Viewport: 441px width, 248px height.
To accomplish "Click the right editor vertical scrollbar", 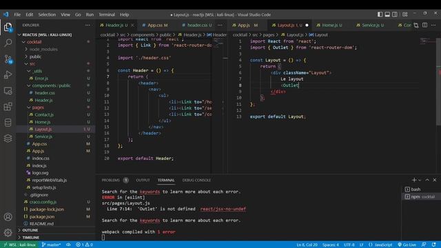I will tap(438, 81).
